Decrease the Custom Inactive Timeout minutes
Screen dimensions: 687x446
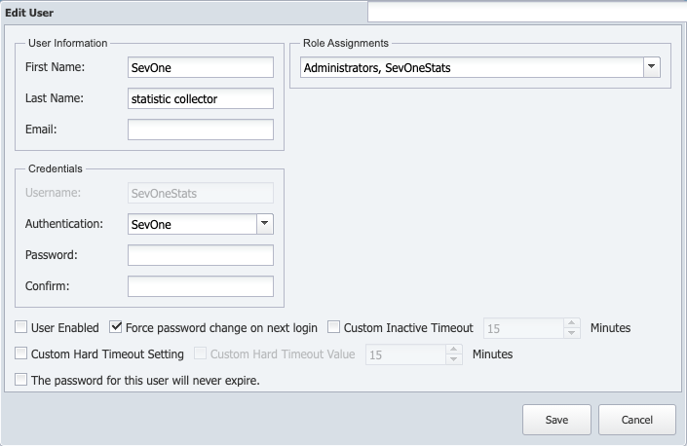point(571,333)
